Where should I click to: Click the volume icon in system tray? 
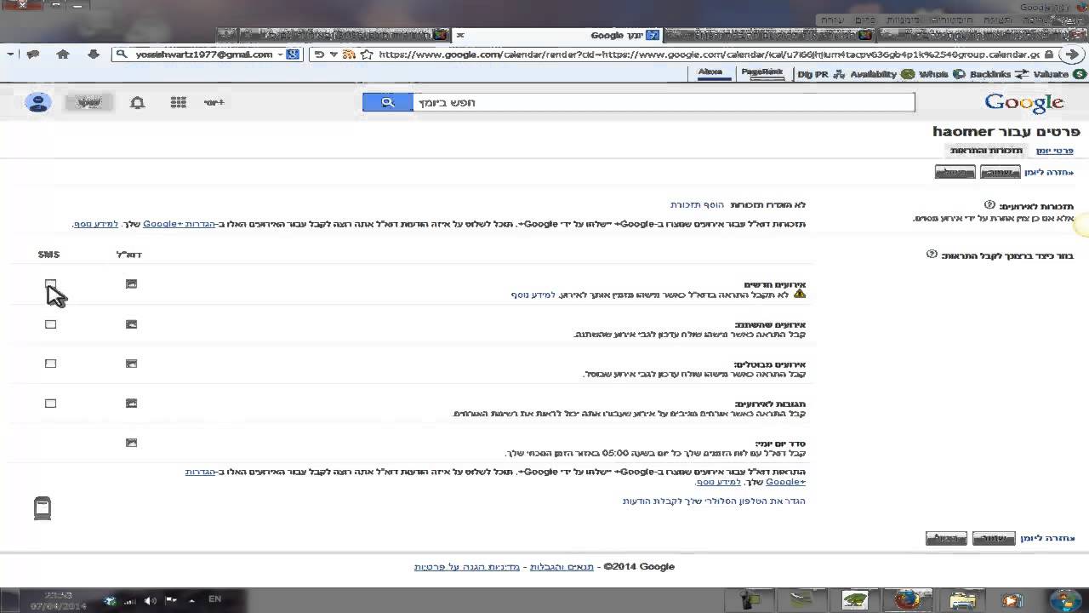point(151,601)
